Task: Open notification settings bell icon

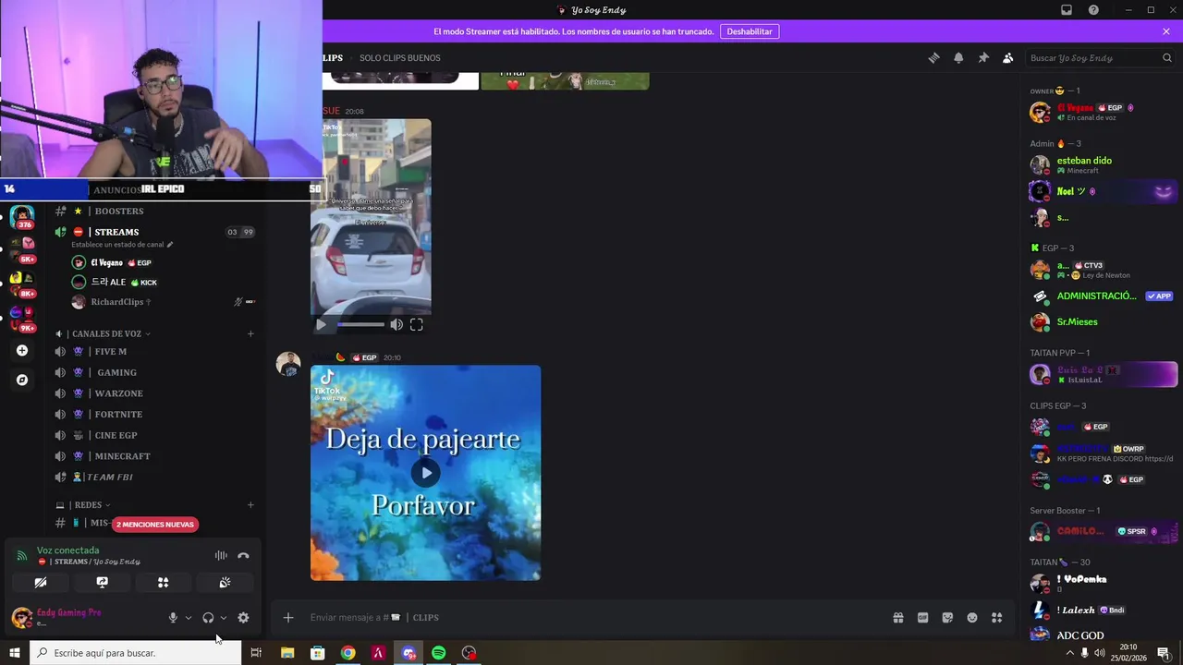Action: coord(958,57)
